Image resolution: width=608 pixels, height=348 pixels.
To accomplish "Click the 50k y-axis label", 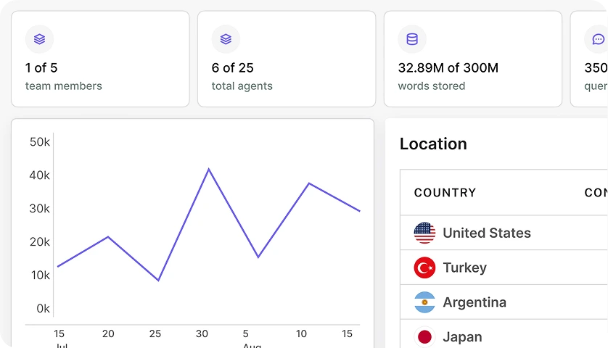I will [40, 142].
